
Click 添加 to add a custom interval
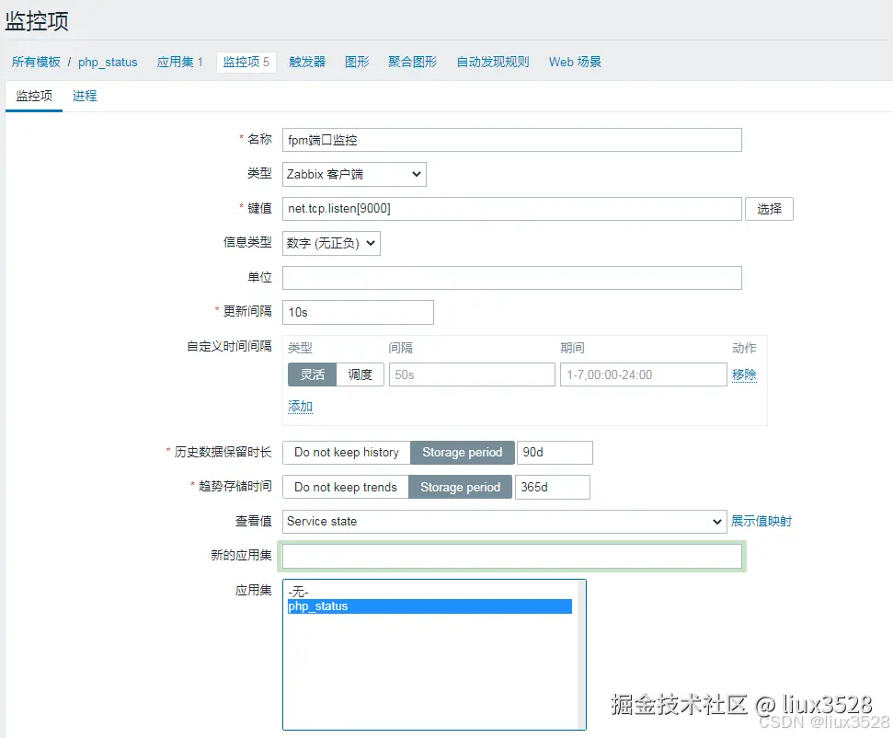[x=300, y=406]
